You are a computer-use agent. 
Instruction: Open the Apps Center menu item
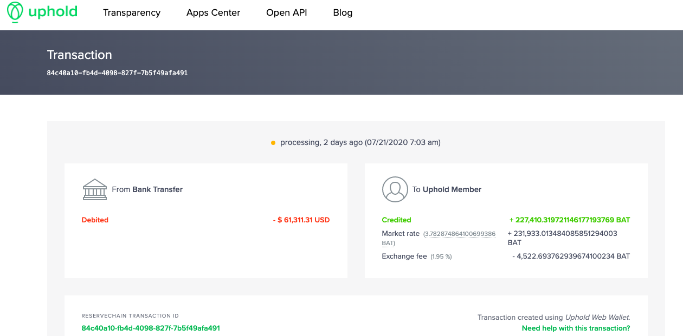coord(213,12)
